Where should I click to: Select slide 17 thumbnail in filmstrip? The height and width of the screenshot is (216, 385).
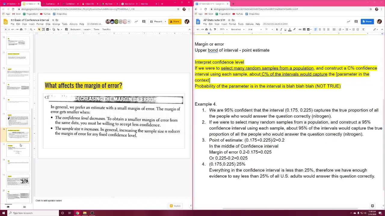coord(18,150)
